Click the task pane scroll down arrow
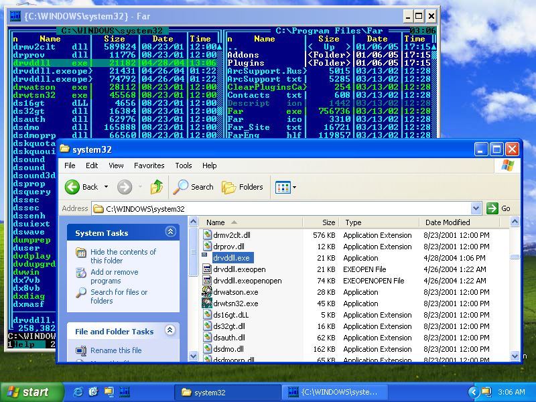Image resolution: width=536 pixels, height=402 pixels. pos(193,356)
